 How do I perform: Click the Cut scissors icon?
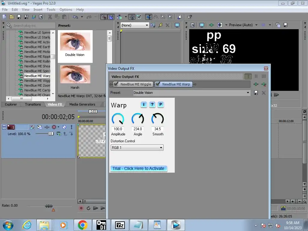[50, 17]
